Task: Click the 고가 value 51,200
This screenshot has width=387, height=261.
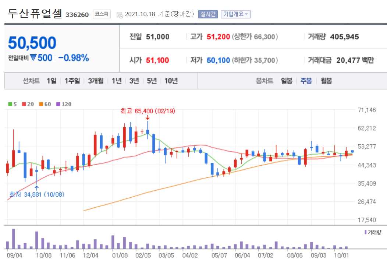Action: tap(218, 37)
